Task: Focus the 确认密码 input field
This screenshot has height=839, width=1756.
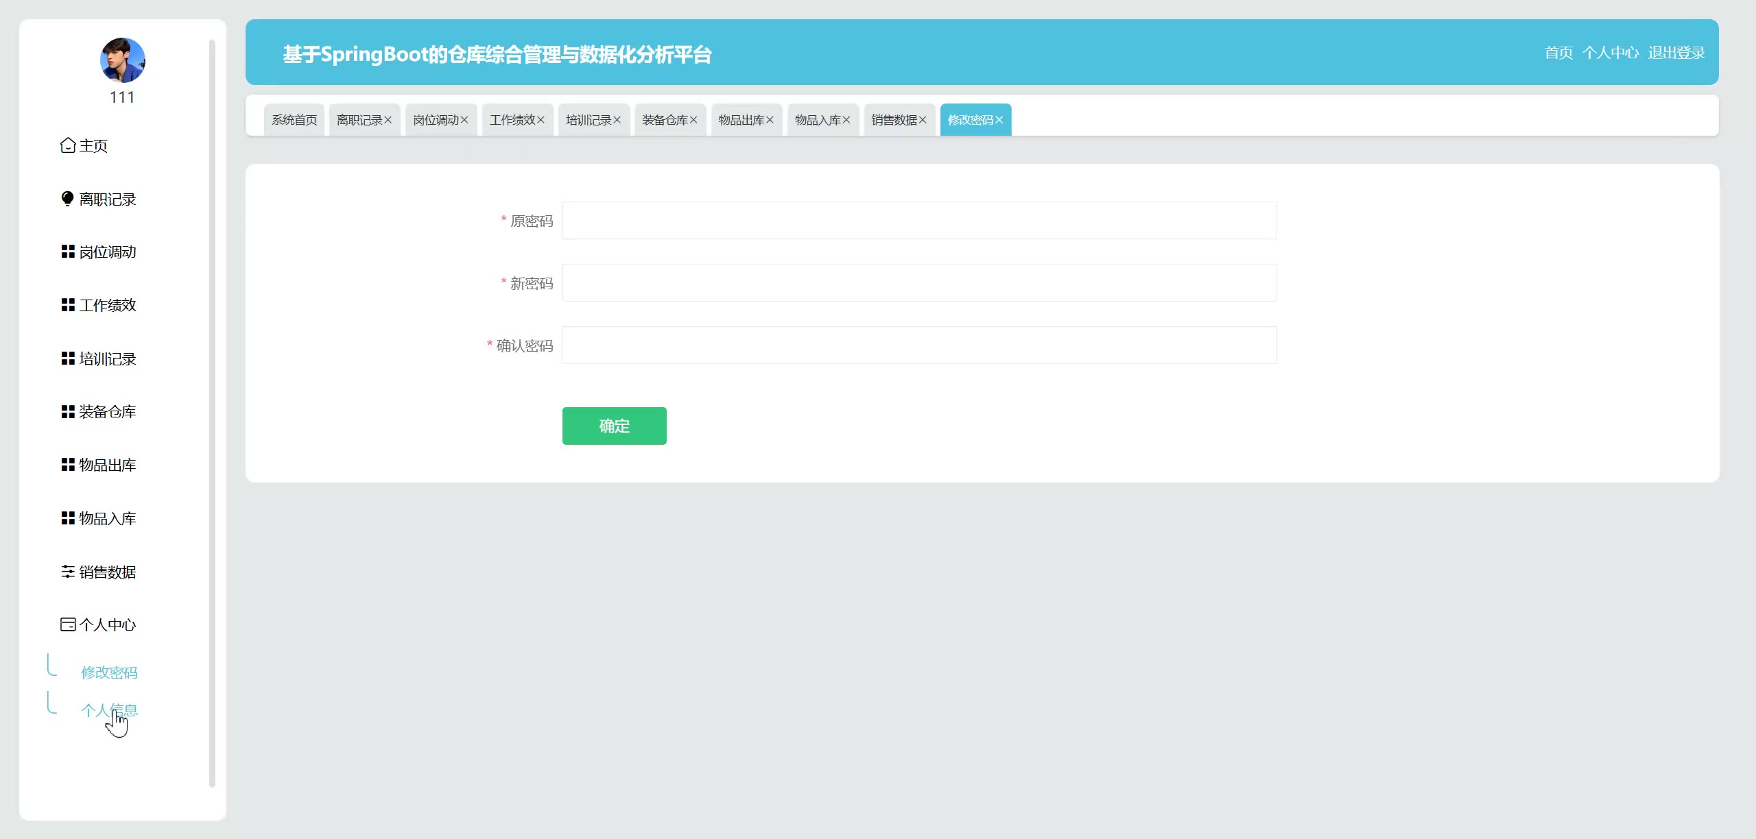Action: tap(919, 345)
